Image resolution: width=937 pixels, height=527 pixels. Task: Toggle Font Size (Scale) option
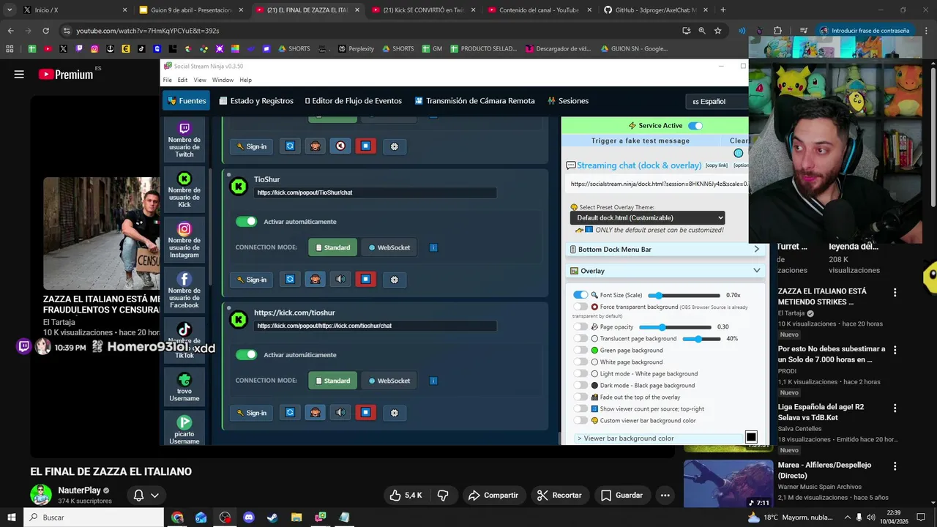click(x=581, y=295)
